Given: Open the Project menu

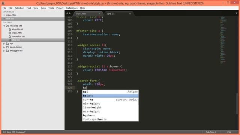Looking at the screenshot, I should pyautogui.click(x=60, y=8).
